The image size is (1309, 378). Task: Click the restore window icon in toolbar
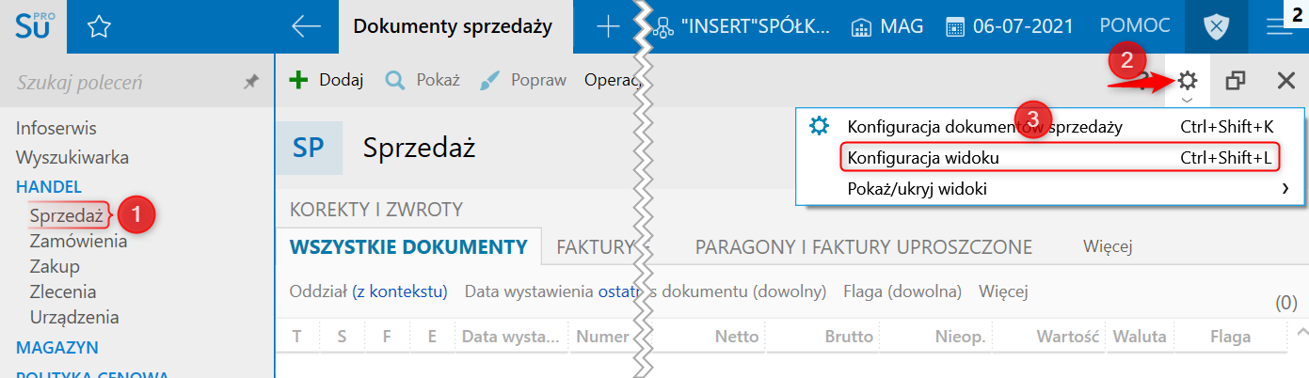[x=1237, y=81]
